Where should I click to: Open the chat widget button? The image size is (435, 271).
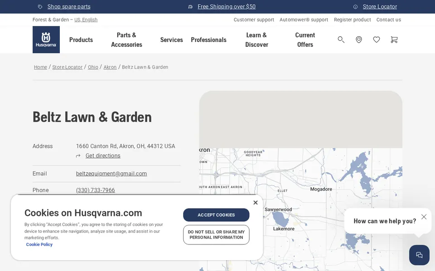tap(419, 255)
